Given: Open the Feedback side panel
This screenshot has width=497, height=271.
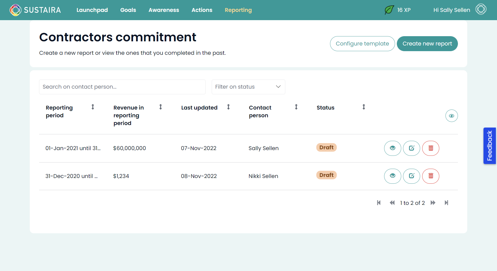Looking at the screenshot, I should pyautogui.click(x=489, y=146).
